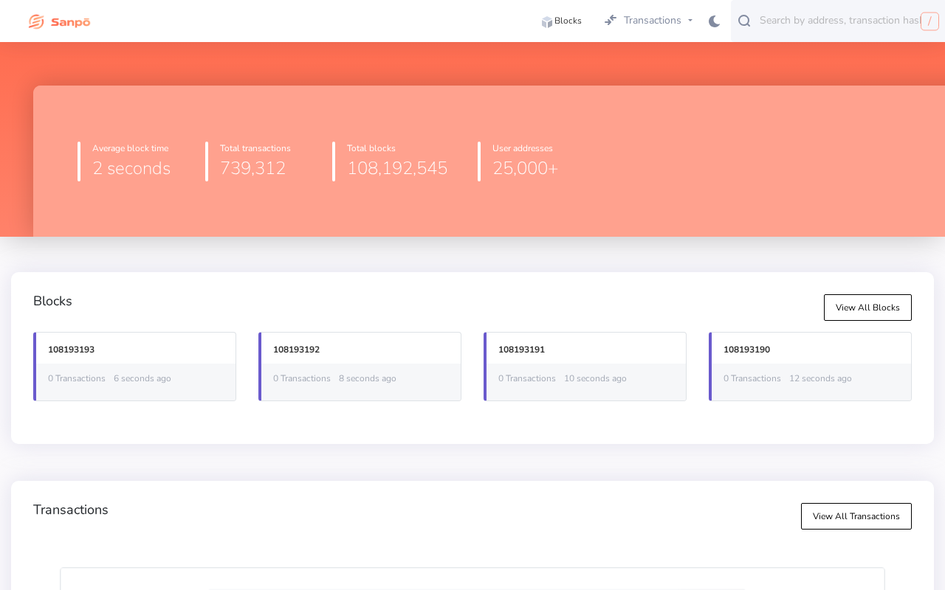Click the View All Transactions button
Viewport: 945px width, 590px height.
[x=856, y=516]
